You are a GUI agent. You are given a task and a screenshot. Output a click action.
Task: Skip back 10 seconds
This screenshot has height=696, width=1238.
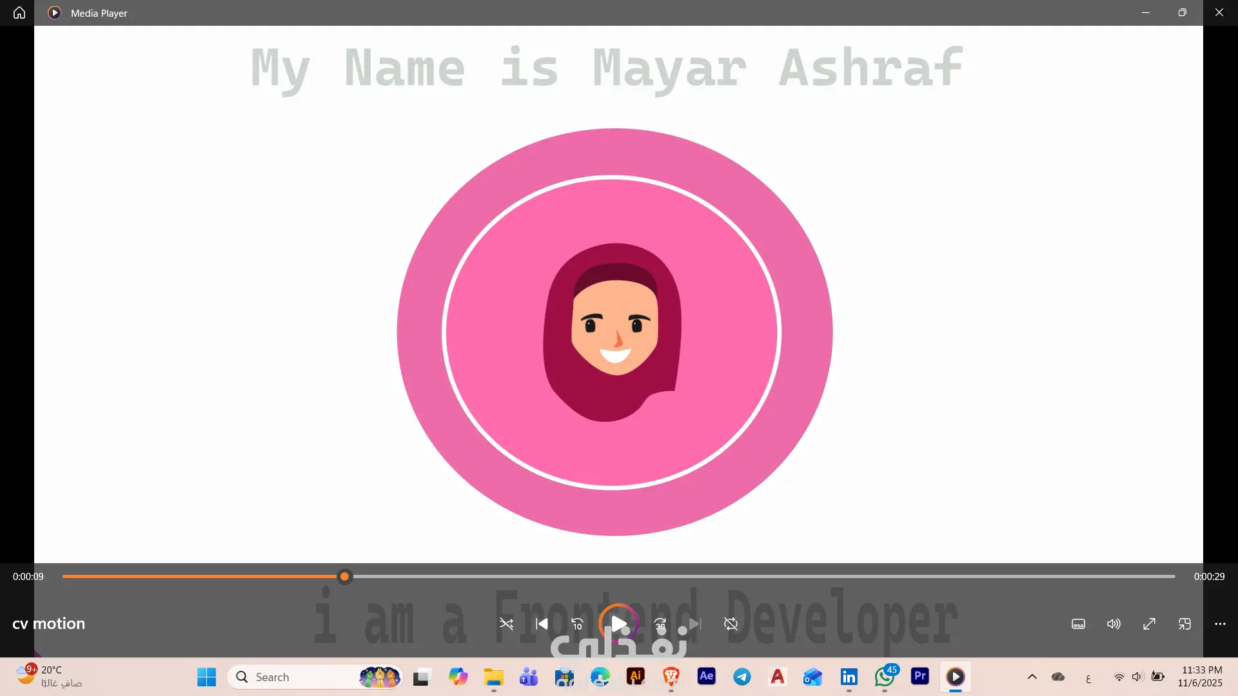tap(577, 624)
